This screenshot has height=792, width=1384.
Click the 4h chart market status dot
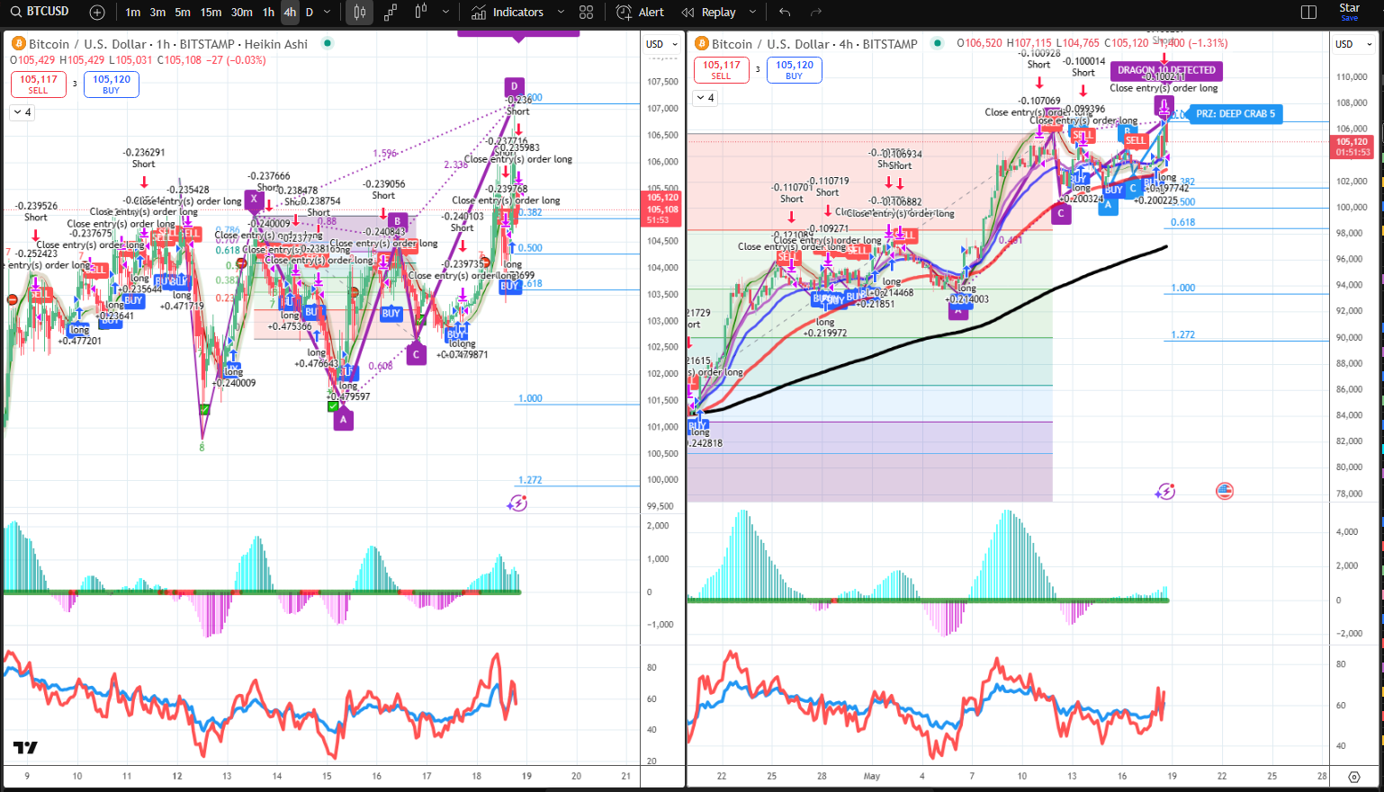[x=938, y=43]
